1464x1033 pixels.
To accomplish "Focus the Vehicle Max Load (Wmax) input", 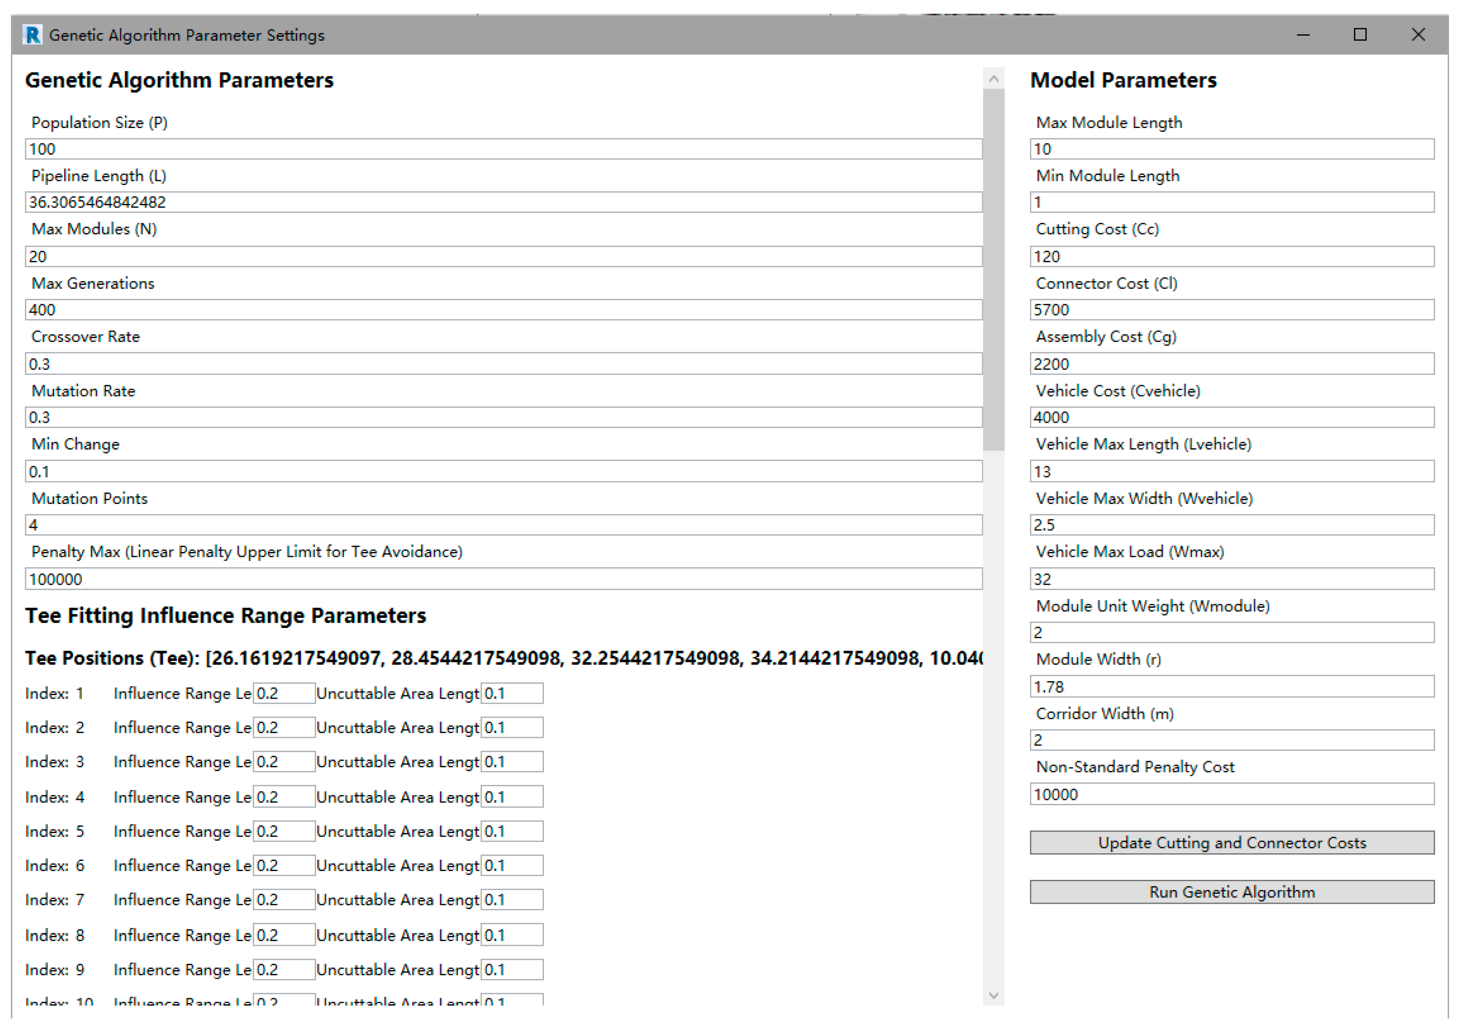I will click(1231, 579).
